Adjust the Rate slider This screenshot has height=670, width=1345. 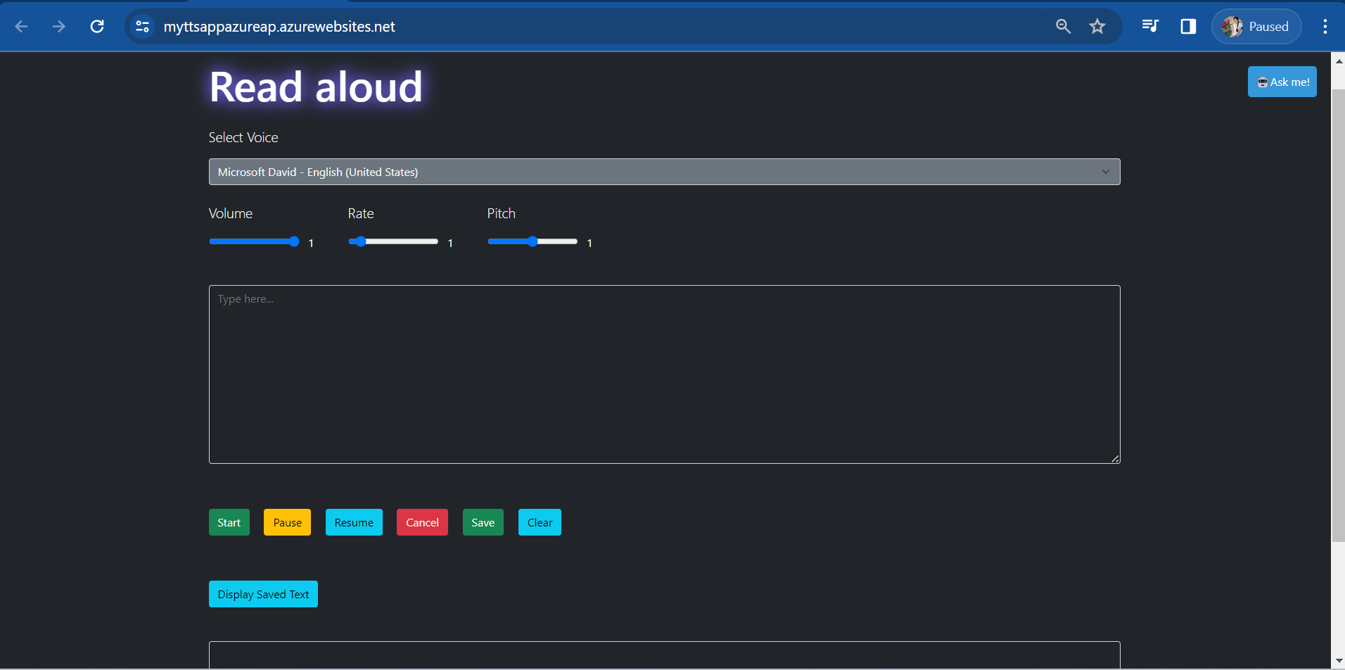(x=393, y=241)
